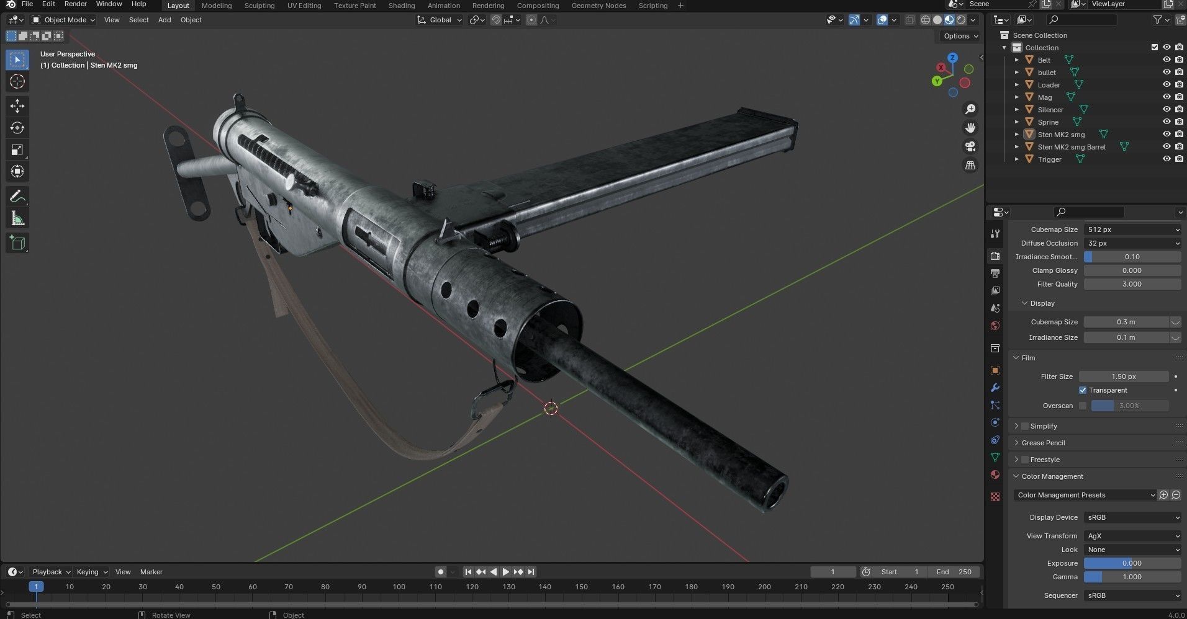Jump to the end frame
Screen dimensions: 1187x619
531,572
